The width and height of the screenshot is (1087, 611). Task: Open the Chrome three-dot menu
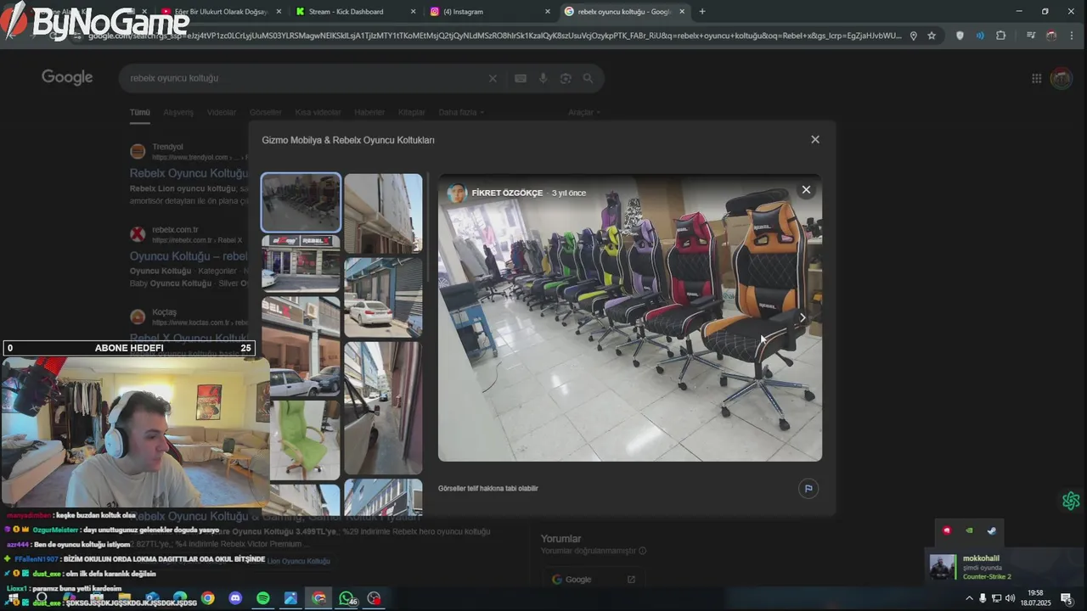(1072, 36)
